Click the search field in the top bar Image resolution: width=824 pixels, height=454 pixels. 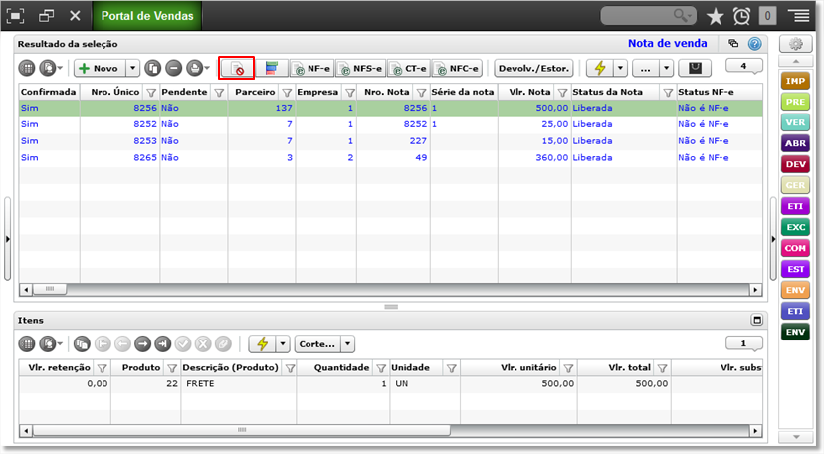(x=648, y=16)
